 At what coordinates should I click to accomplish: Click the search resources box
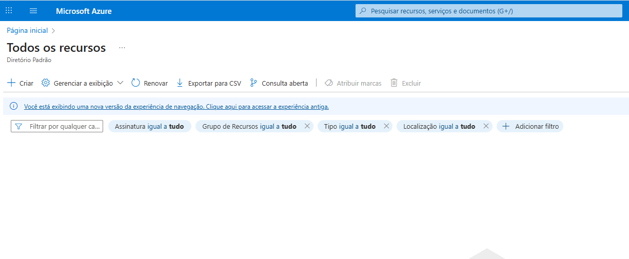[x=488, y=11]
